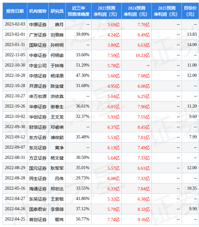Screen dimensions: 199x227
Task: Click the accuracy value 51.29%
Action: pyautogui.click(x=83, y=65)
